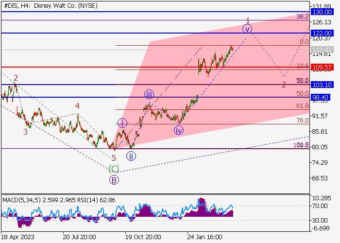
Task: Click the 91.57 value on the price axis
Action: [x=320, y=116]
